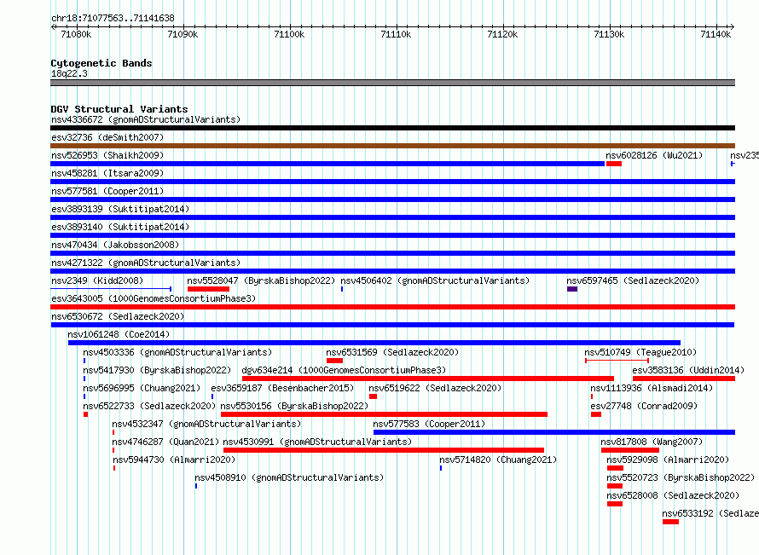The image size is (759, 555).
Task: Open the nsv5530156 (ByrskaBishop2022) label
Action: [x=294, y=406]
